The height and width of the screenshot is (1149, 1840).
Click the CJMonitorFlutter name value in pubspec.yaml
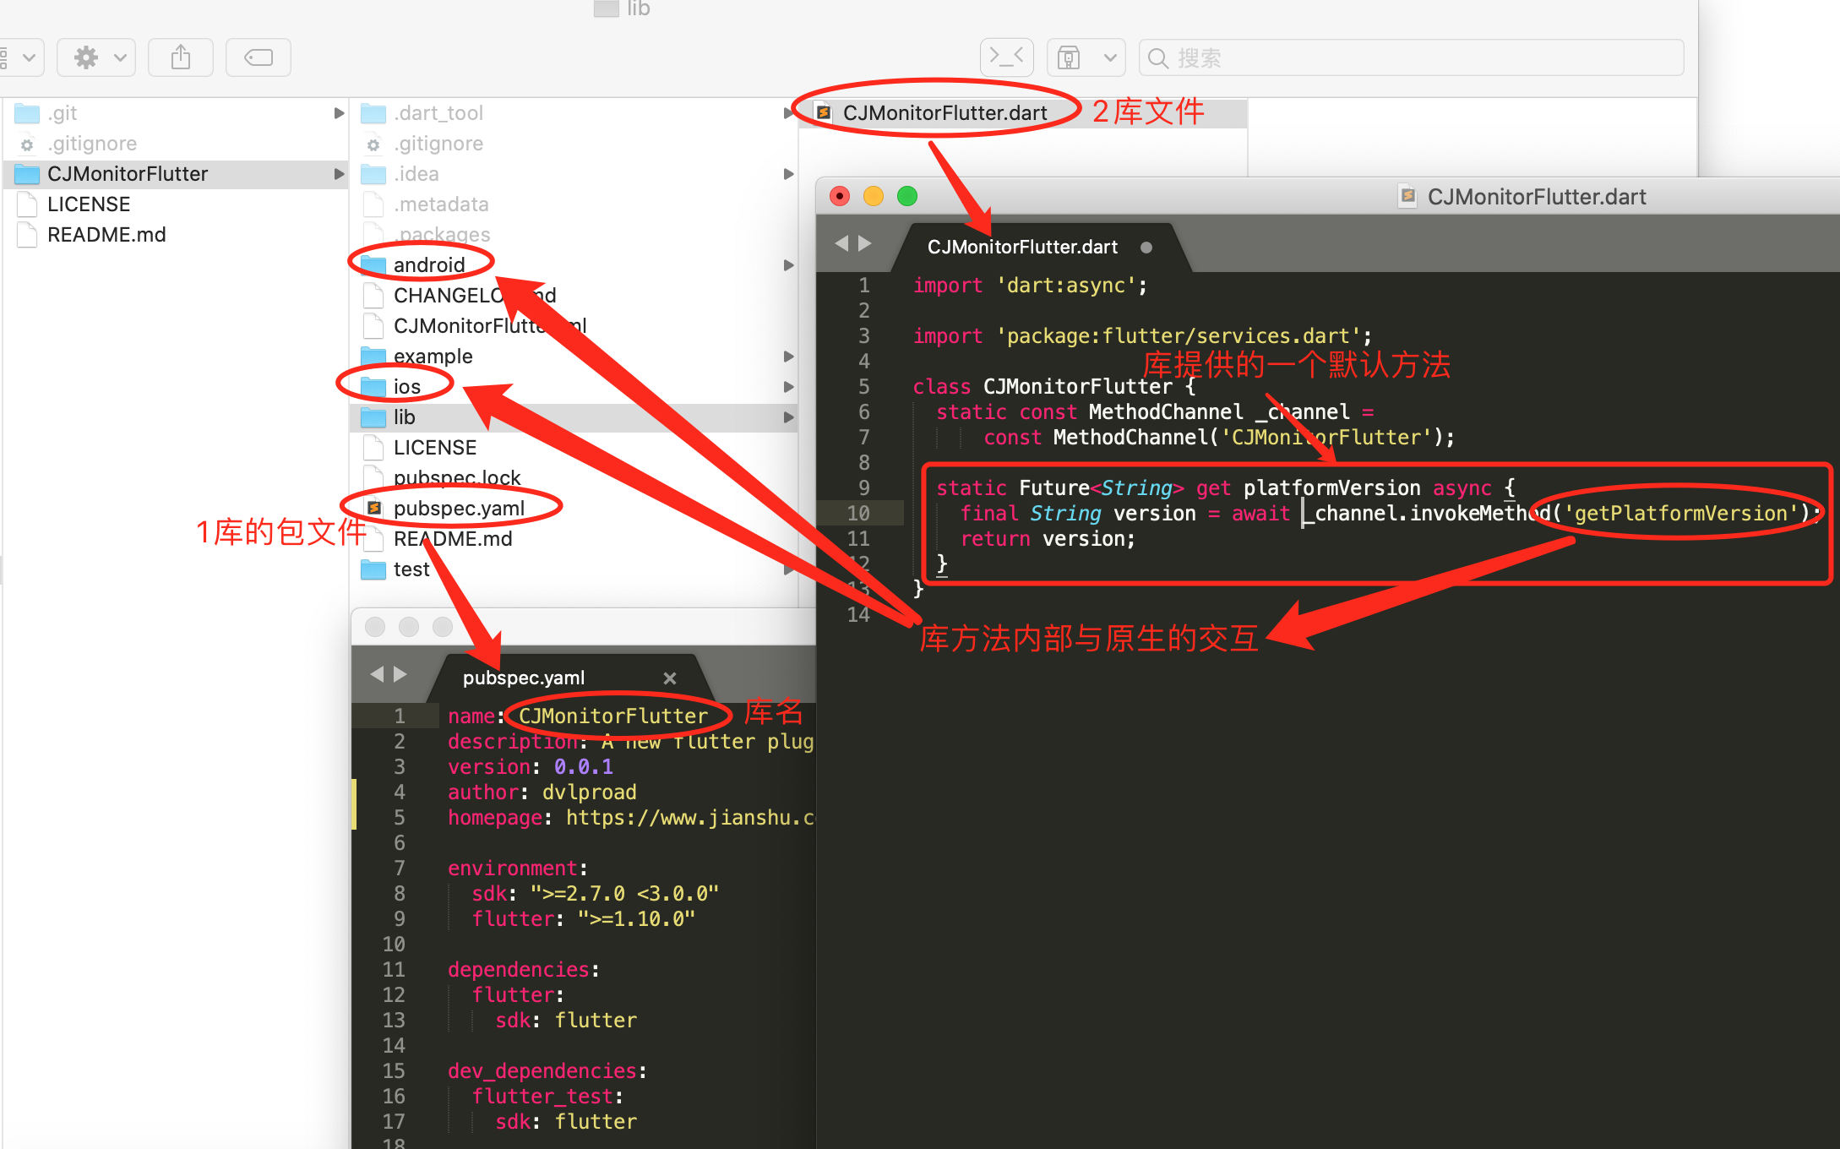coord(613,716)
